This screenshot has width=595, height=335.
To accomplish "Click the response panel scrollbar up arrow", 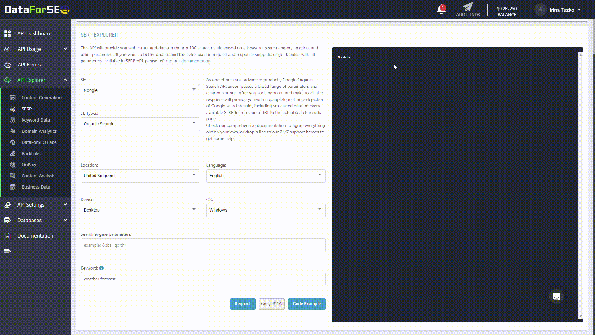I will point(580,55).
